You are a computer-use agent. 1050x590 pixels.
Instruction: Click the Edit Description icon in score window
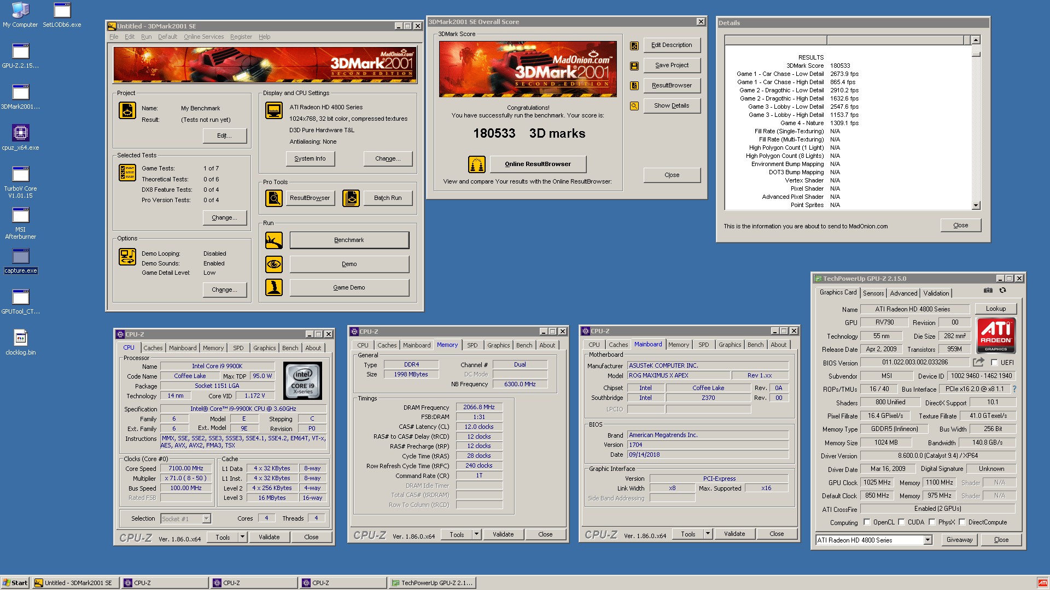pyautogui.click(x=634, y=46)
